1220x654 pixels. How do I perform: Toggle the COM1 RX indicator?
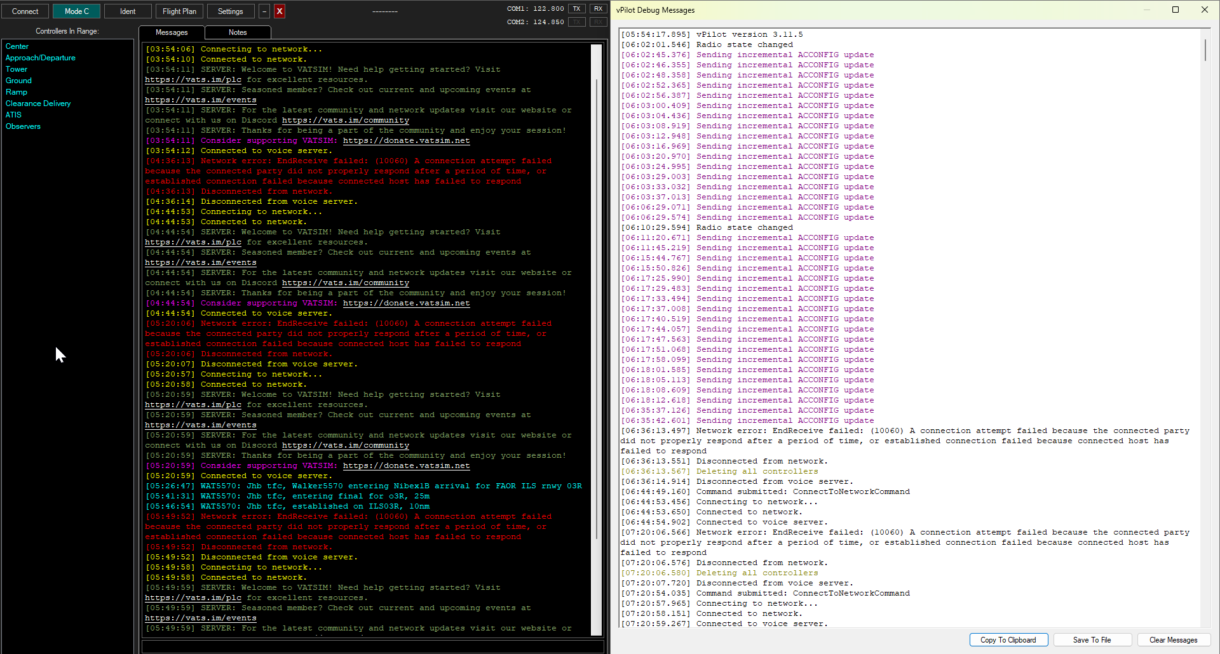[x=598, y=9]
